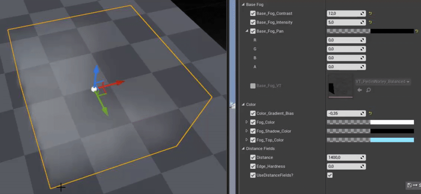This screenshot has height=194, width=421.
Task: Toggle the Edge_Hardness override checkbox
Action: [253, 166]
